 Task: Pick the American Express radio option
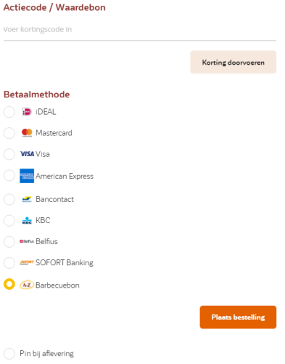click(x=9, y=175)
